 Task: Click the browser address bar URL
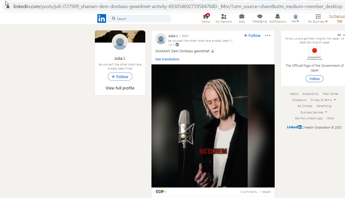click(x=178, y=6)
